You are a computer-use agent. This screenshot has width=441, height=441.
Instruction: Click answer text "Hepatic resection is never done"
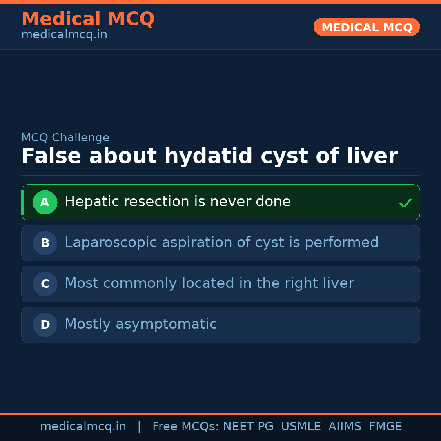click(178, 202)
